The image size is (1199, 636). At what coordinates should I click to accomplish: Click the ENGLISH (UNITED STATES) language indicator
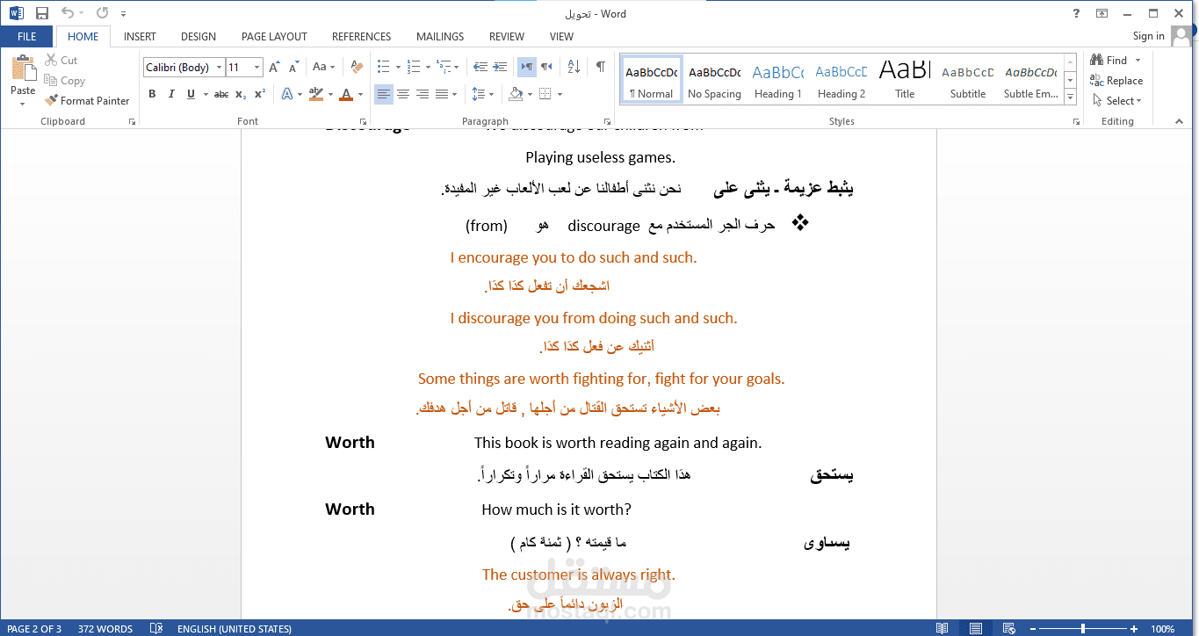tap(235, 629)
